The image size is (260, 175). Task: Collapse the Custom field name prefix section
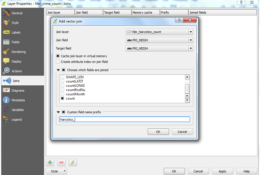coord(58,112)
